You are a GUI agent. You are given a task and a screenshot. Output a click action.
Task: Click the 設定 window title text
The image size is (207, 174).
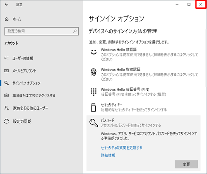(19, 5)
